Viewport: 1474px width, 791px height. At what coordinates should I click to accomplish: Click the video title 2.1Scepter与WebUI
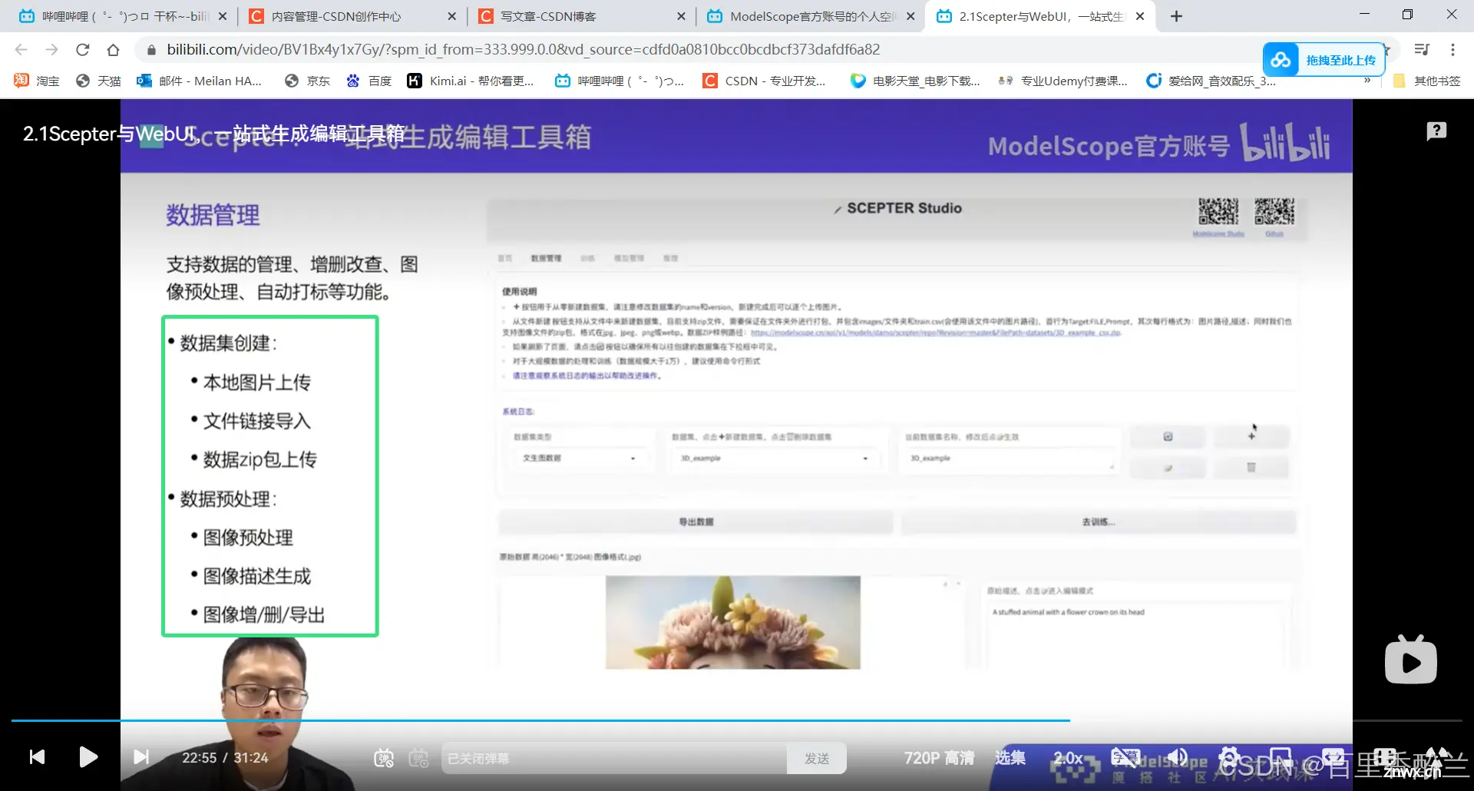click(x=213, y=134)
